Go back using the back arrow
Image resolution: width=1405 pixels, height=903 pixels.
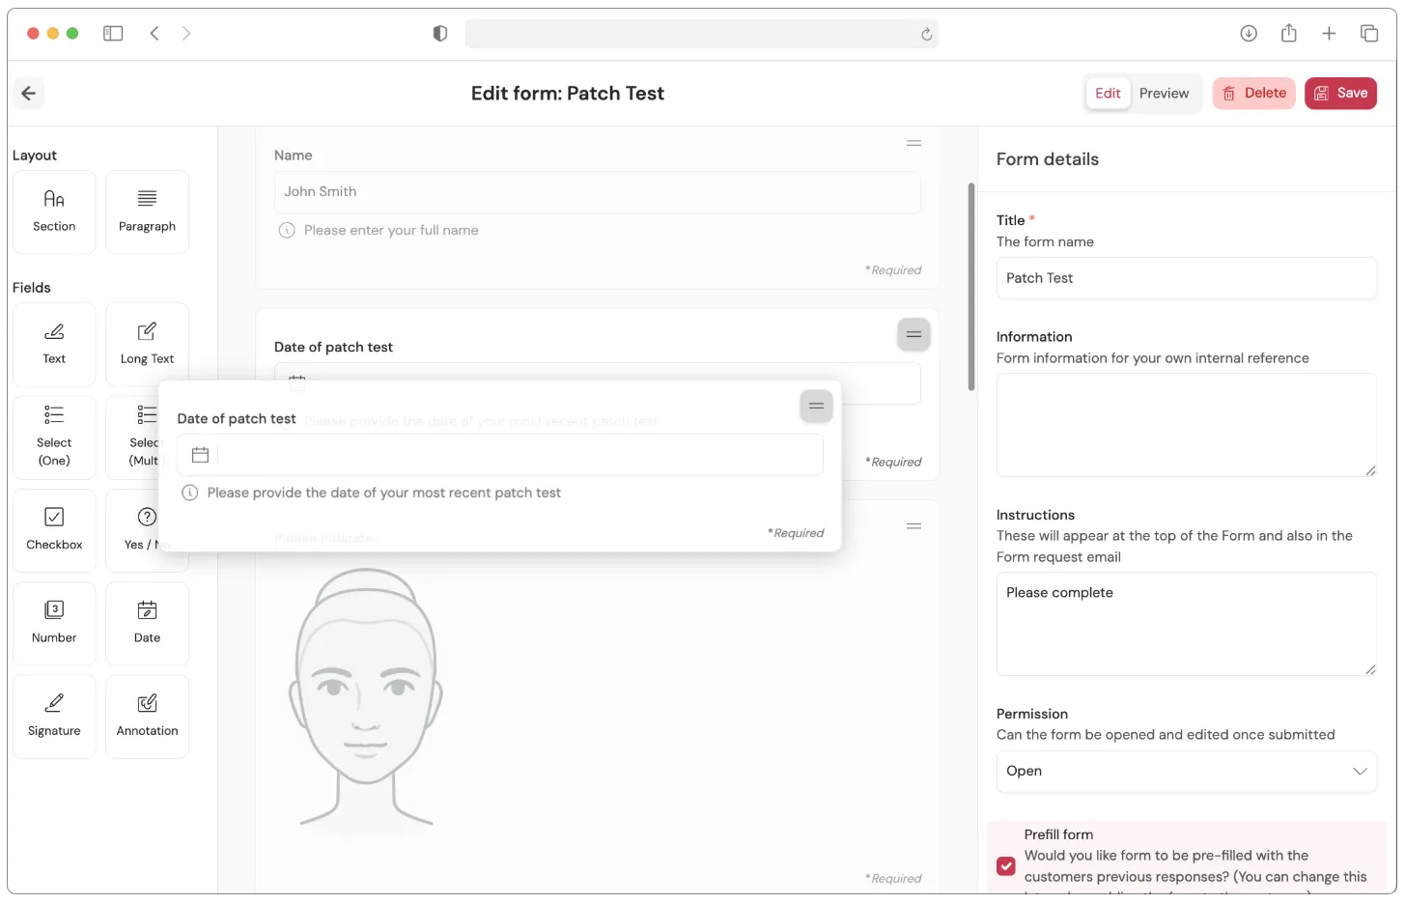tap(29, 94)
